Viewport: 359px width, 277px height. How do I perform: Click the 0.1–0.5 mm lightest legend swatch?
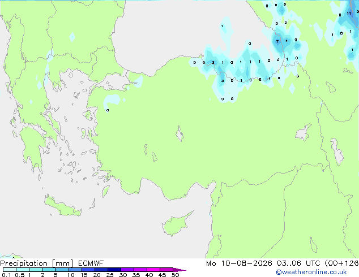coord(10,270)
